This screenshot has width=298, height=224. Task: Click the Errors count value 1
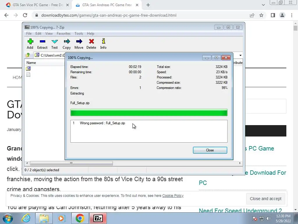(140, 88)
